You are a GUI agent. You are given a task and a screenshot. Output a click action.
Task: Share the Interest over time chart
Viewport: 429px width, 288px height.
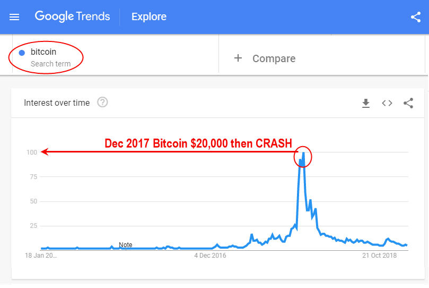pyautogui.click(x=408, y=103)
